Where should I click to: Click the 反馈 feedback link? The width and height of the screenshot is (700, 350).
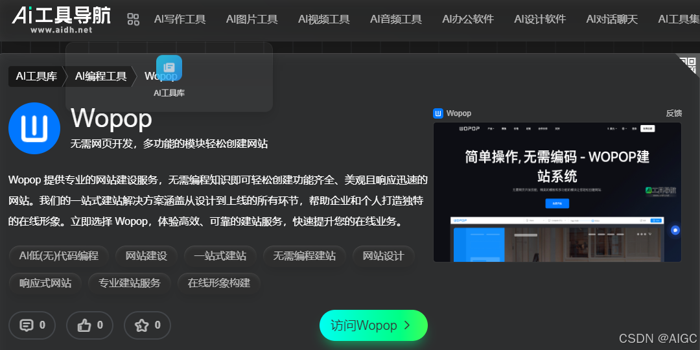pyautogui.click(x=674, y=113)
